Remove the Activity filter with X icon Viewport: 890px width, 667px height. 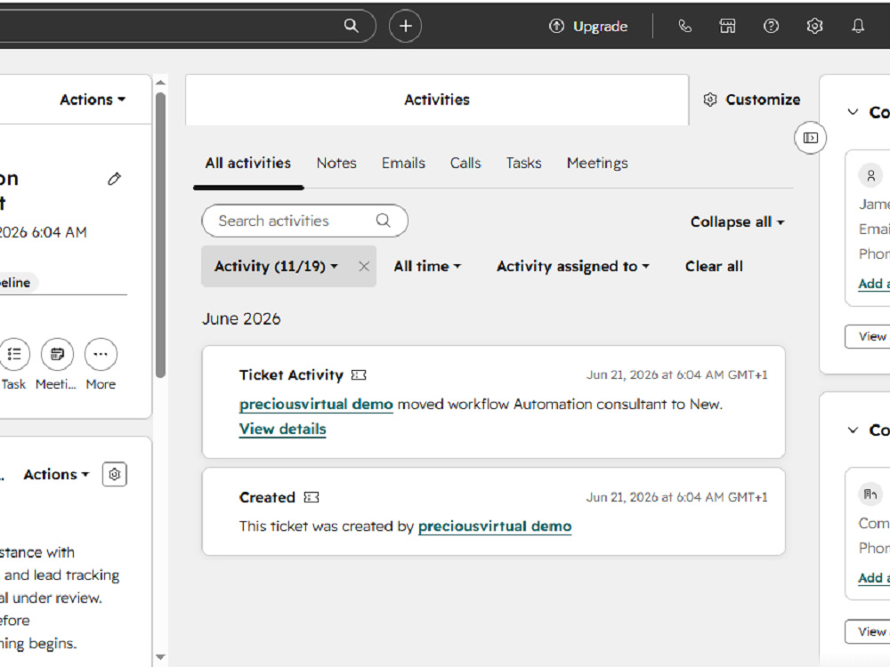tap(364, 266)
